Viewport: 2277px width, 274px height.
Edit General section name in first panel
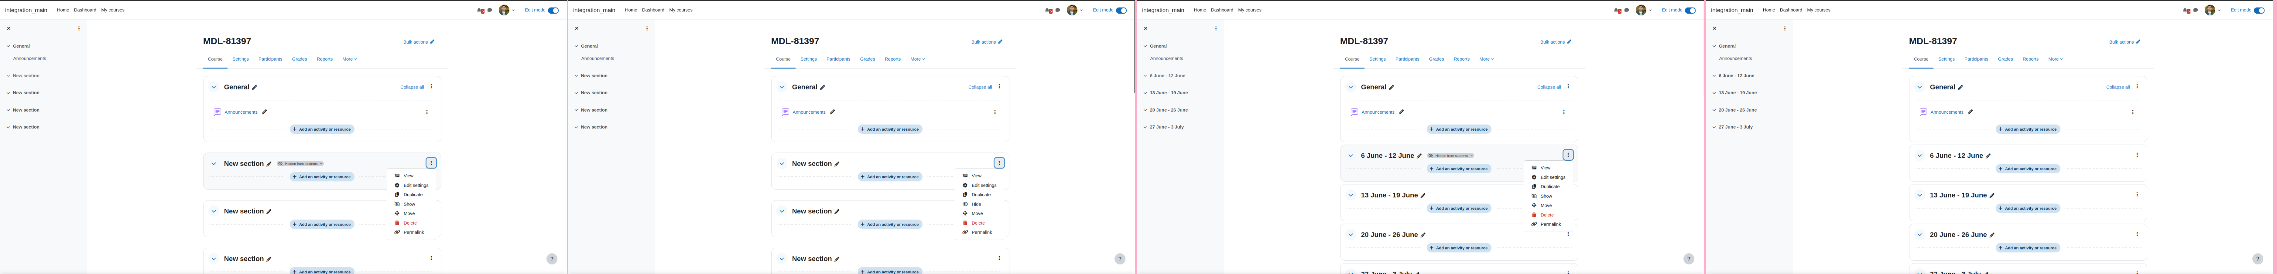(x=255, y=87)
